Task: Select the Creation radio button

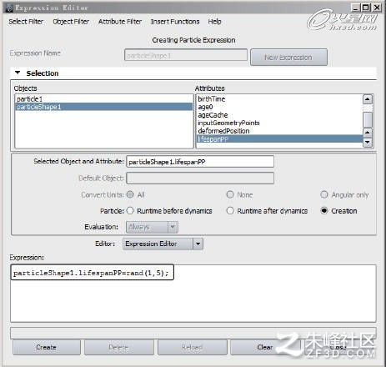Action: pos(324,210)
